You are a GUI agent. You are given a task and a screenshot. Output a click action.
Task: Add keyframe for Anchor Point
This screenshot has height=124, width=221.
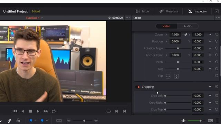(210, 55)
